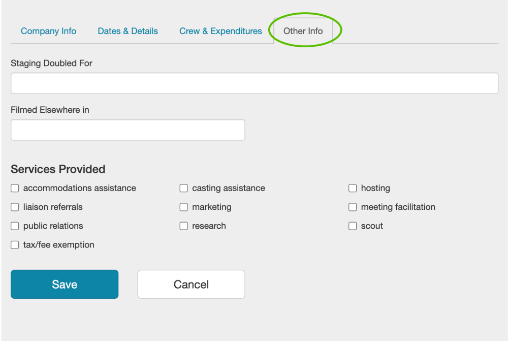Tick the research checkbox
This screenshot has height=341, width=508.
(x=184, y=226)
